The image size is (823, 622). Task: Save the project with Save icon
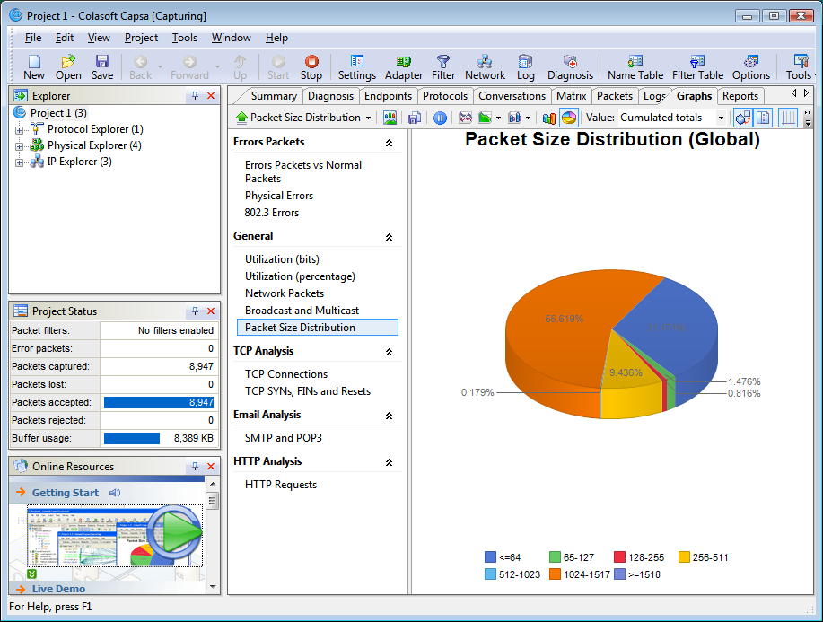click(101, 67)
